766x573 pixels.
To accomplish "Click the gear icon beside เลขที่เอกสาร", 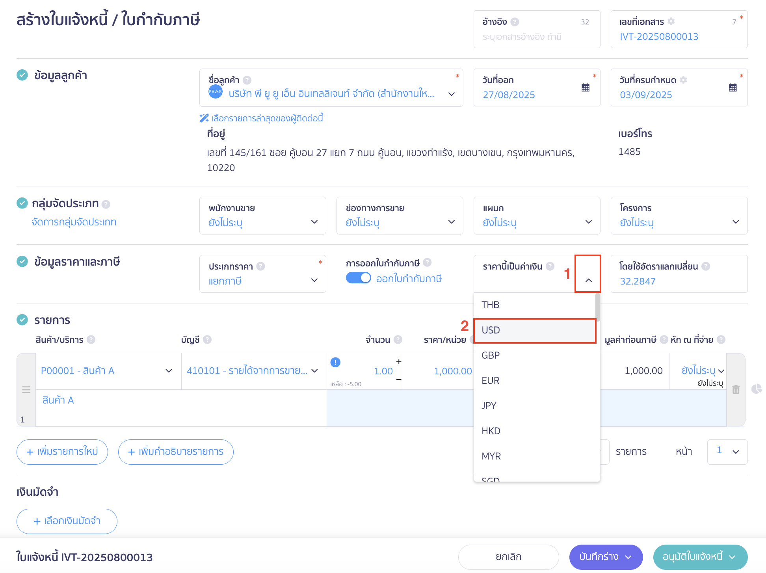I will coord(671,21).
